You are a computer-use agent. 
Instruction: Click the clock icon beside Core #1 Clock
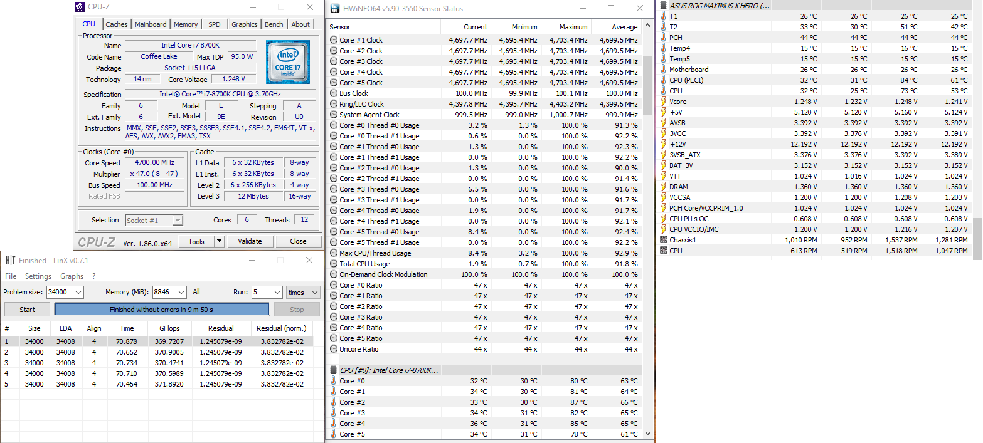334,40
